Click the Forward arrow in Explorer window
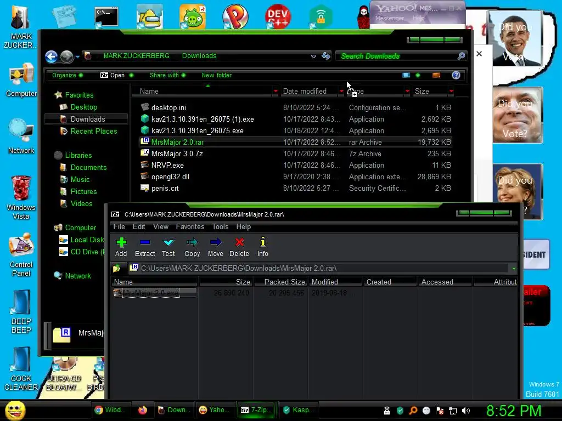The height and width of the screenshot is (421, 562). [66, 56]
